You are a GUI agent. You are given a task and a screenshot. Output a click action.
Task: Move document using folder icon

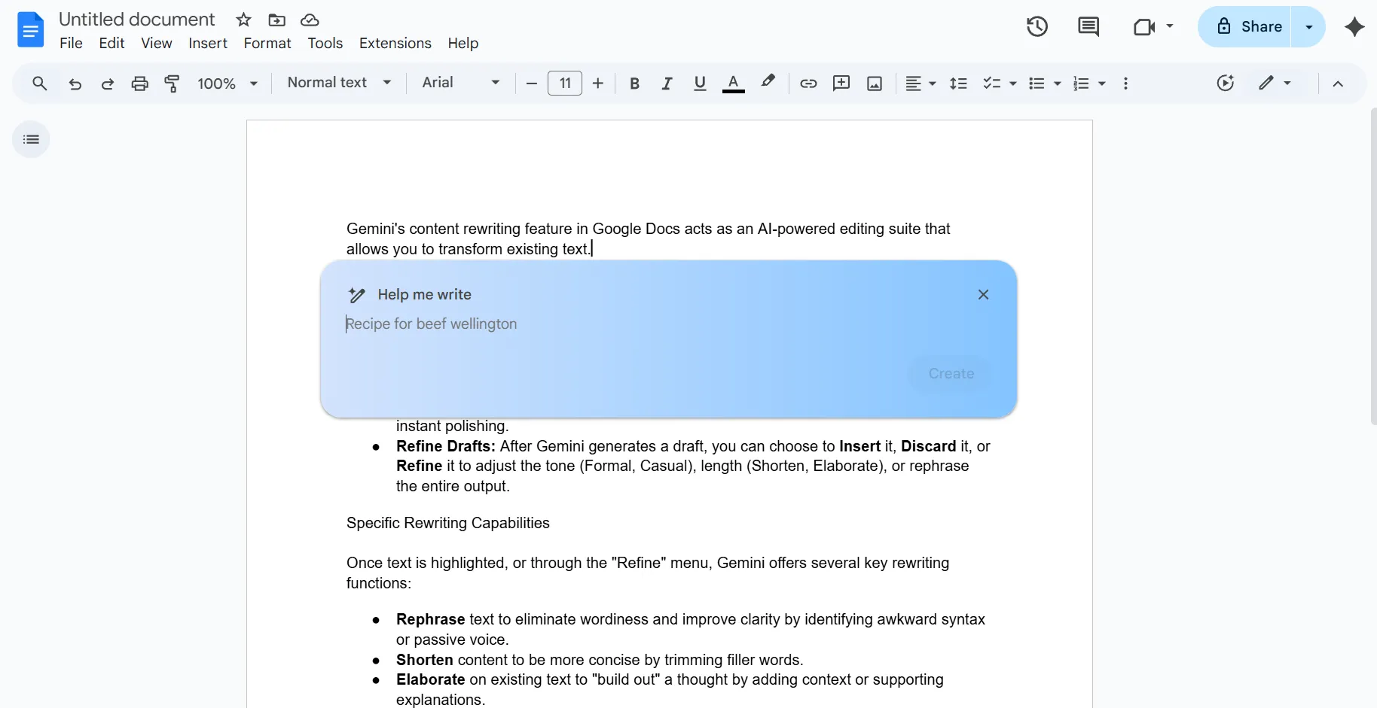click(x=277, y=20)
